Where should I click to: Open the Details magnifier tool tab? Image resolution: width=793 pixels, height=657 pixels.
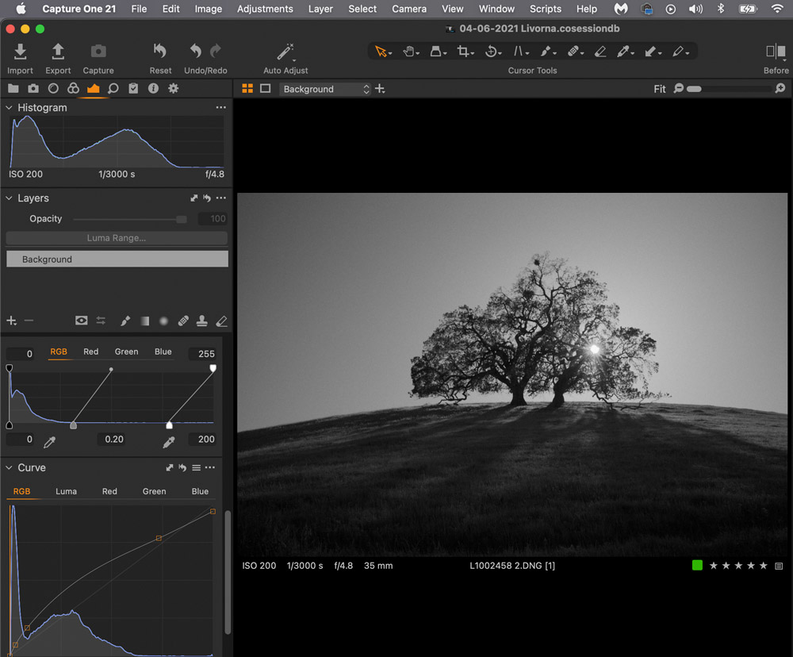[x=113, y=89]
